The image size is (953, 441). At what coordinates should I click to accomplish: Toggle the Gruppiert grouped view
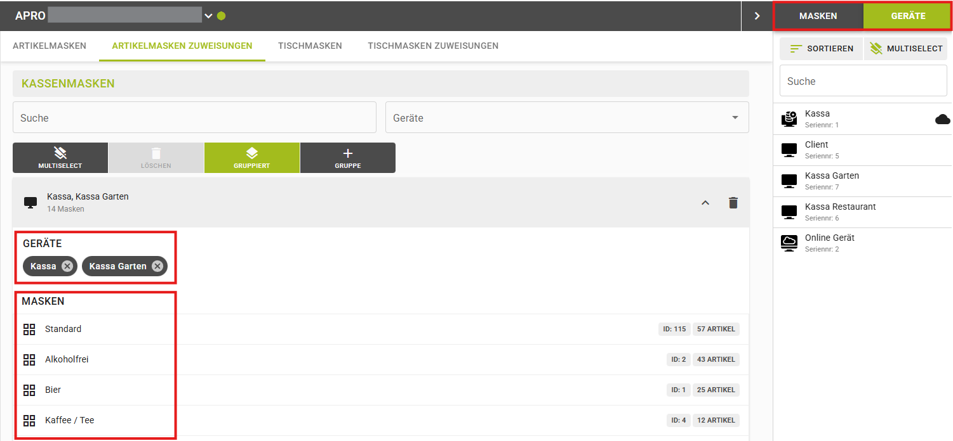coord(251,158)
